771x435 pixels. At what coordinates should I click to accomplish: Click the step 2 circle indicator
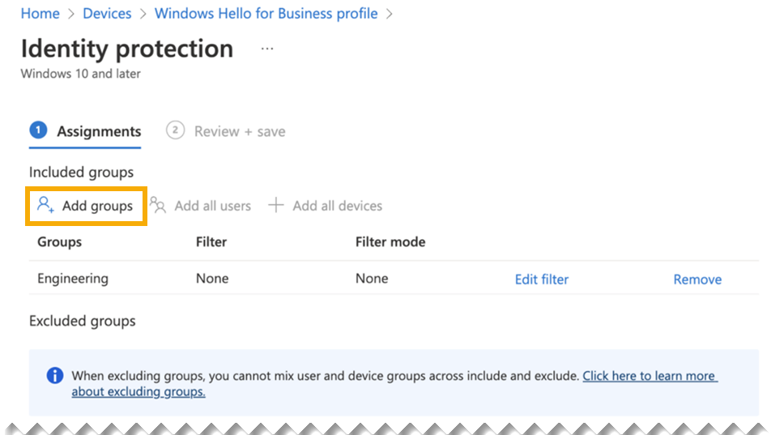(175, 131)
